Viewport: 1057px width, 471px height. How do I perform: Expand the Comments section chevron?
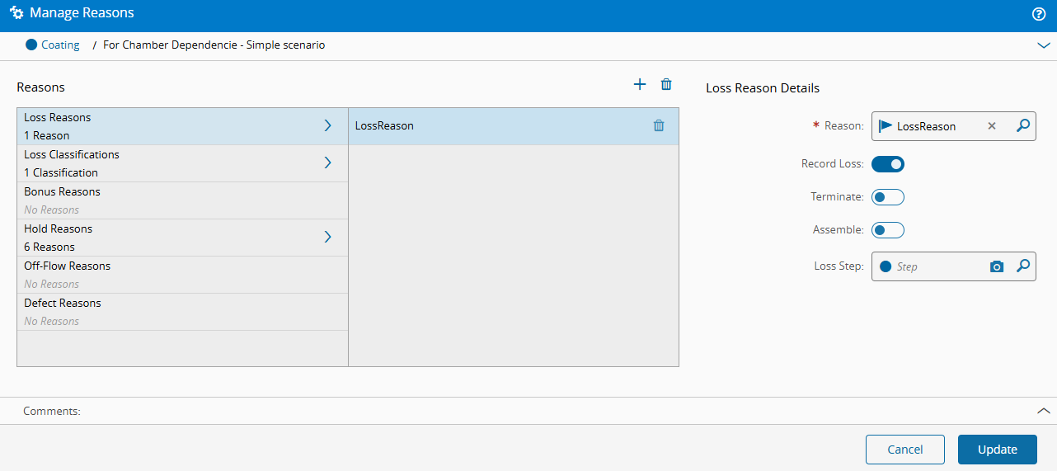tap(1044, 410)
